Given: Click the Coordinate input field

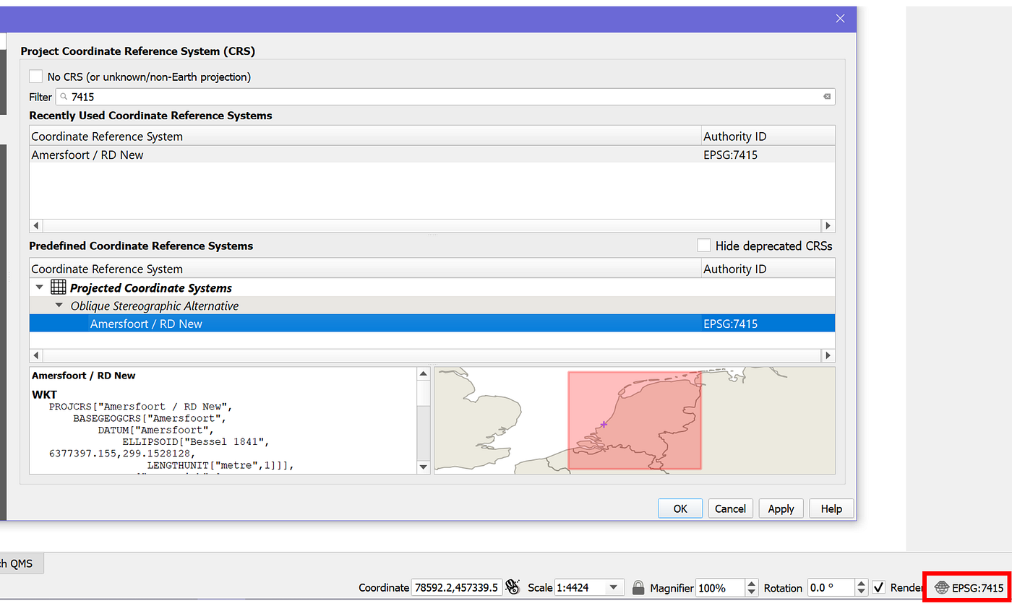Looking at the screenshot, I should coord(456,587).
